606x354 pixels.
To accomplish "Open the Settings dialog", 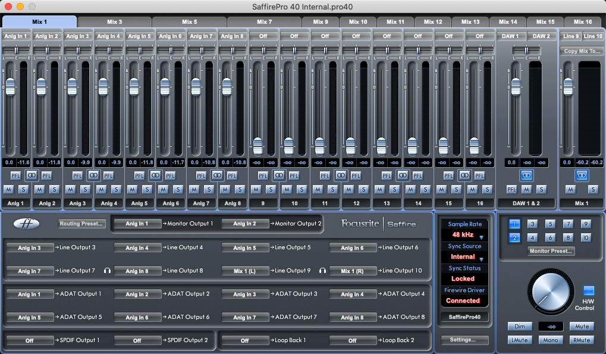I will click(464, 340).
